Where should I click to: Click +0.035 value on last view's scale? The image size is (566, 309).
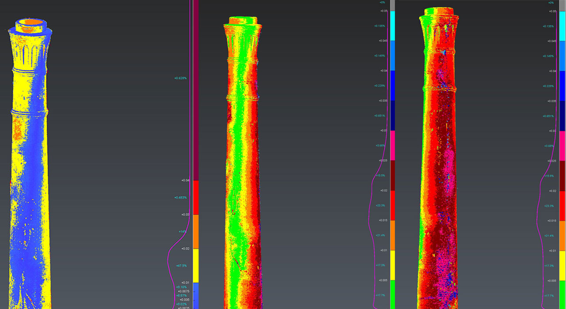pyautogui.click(x=552, y=101)
